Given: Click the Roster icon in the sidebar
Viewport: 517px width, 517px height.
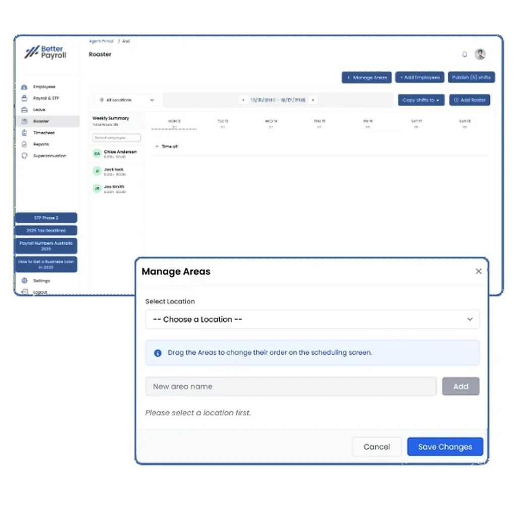Looking at the screenshot, I should click(x=24, y=121).
